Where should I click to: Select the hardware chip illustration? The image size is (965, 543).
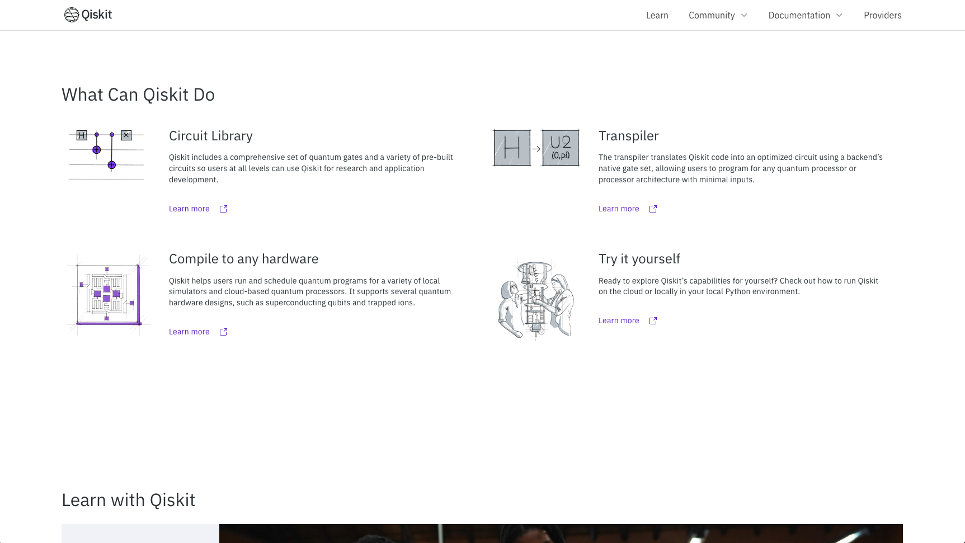pyautogui.click(x=107, y=295)
